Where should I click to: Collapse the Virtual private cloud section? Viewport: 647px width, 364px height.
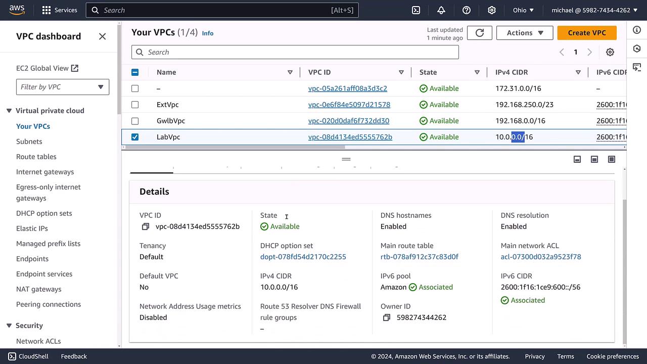9,111
